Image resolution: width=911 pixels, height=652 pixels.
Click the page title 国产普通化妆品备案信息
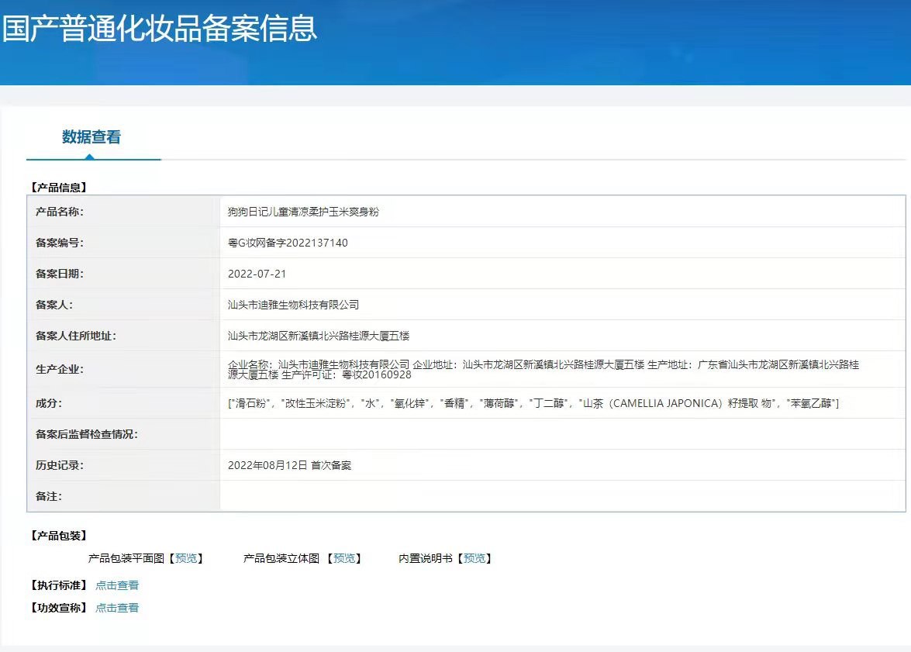pos(160,28)
